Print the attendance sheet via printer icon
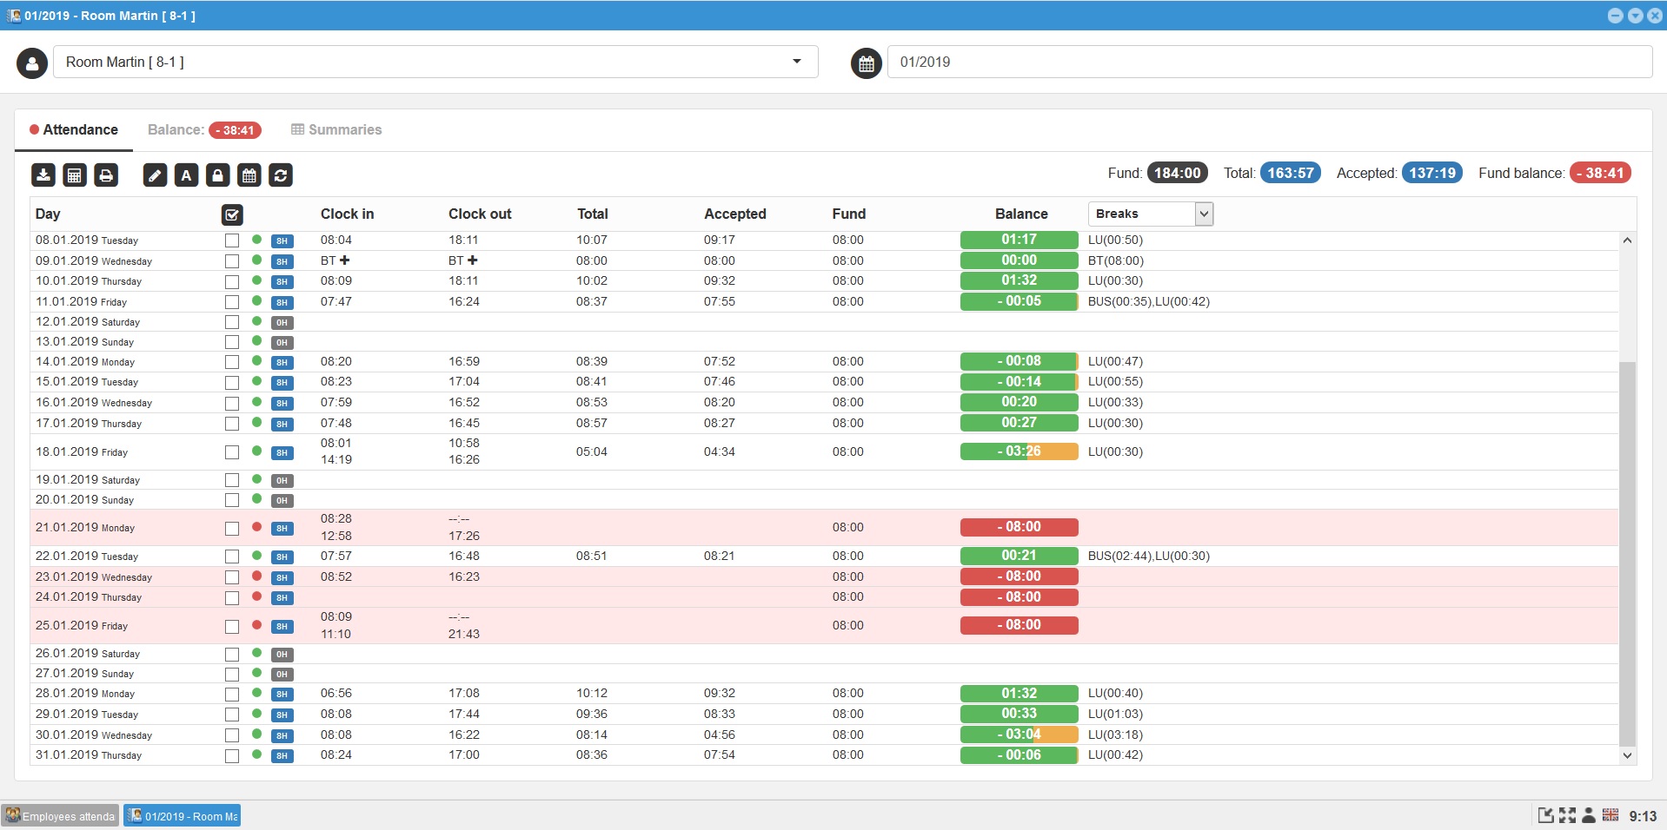 click(x=106, y=175)
